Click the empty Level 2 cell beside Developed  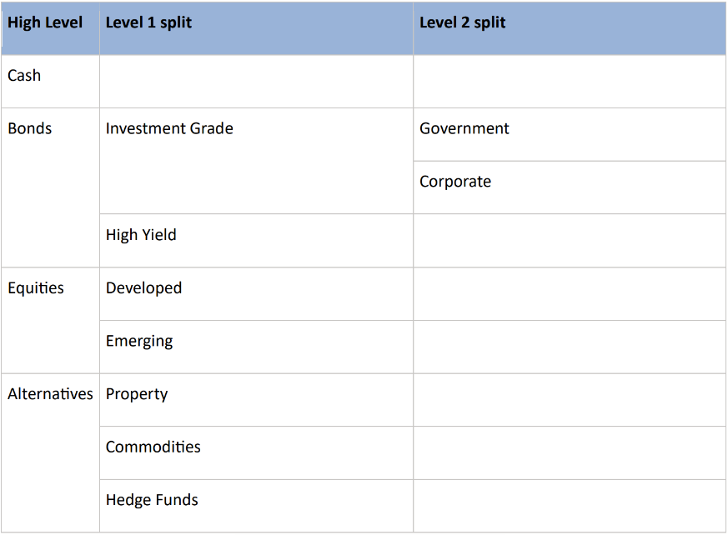(570, 293)
